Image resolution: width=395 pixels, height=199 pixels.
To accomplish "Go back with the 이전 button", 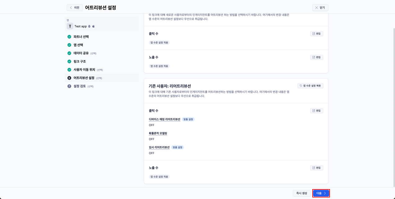I will click(x=75, y=7).
